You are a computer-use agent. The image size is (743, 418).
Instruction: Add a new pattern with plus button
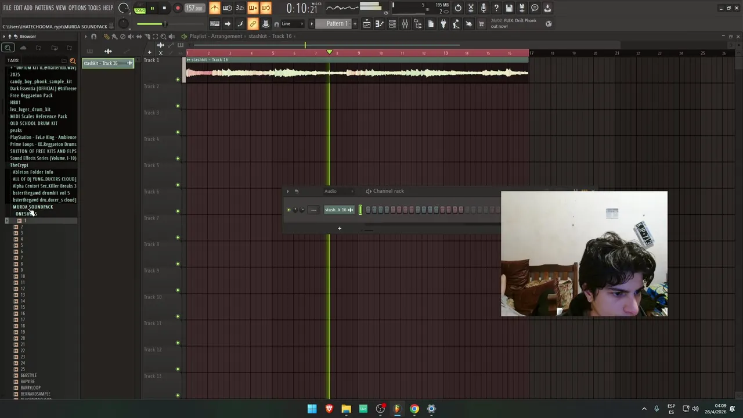point(355,24)
